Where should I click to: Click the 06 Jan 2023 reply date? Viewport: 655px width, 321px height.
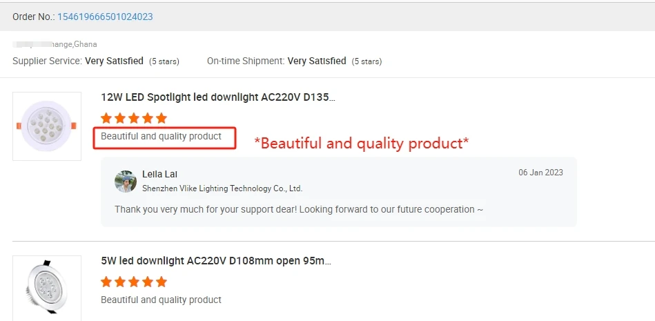click(540, 173)
